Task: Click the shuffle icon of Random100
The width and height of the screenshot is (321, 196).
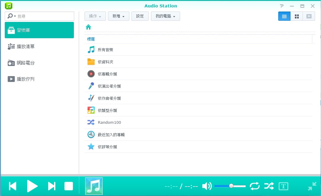Action: click(91, 122)
